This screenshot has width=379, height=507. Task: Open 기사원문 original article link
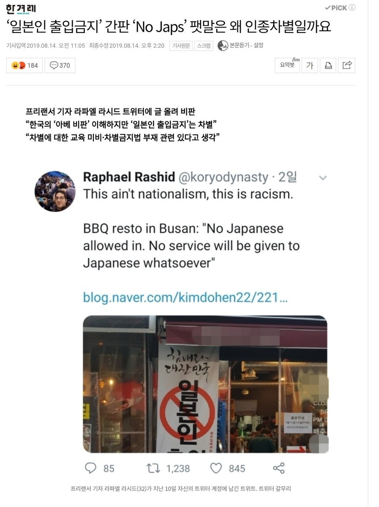(181, 46)
